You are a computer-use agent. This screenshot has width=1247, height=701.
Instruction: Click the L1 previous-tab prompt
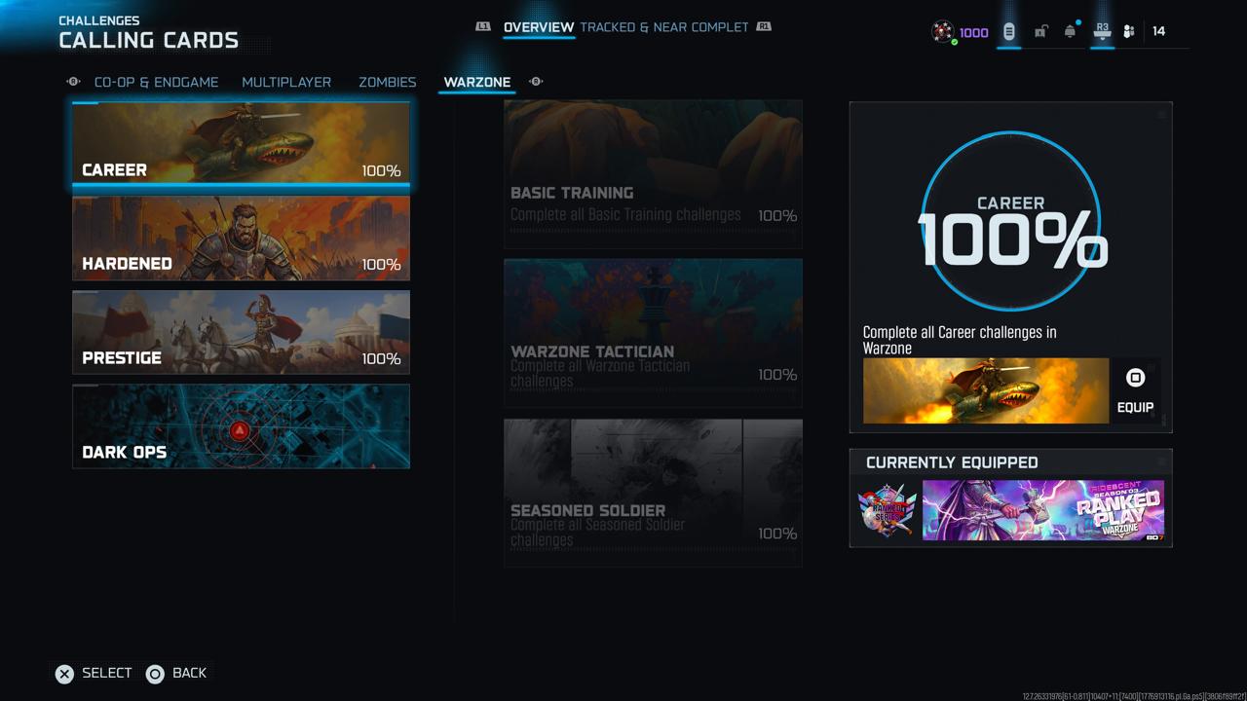click(483, 26)
